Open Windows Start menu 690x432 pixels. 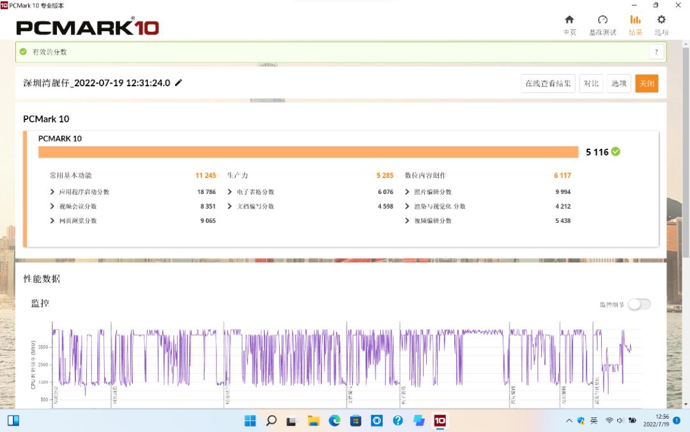pyautogui.click(x=250, y=421)
